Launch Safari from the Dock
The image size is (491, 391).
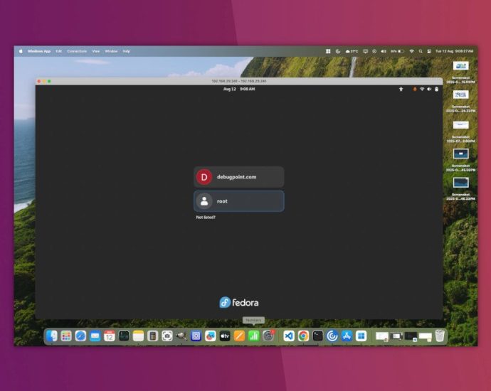click(80, 336)
